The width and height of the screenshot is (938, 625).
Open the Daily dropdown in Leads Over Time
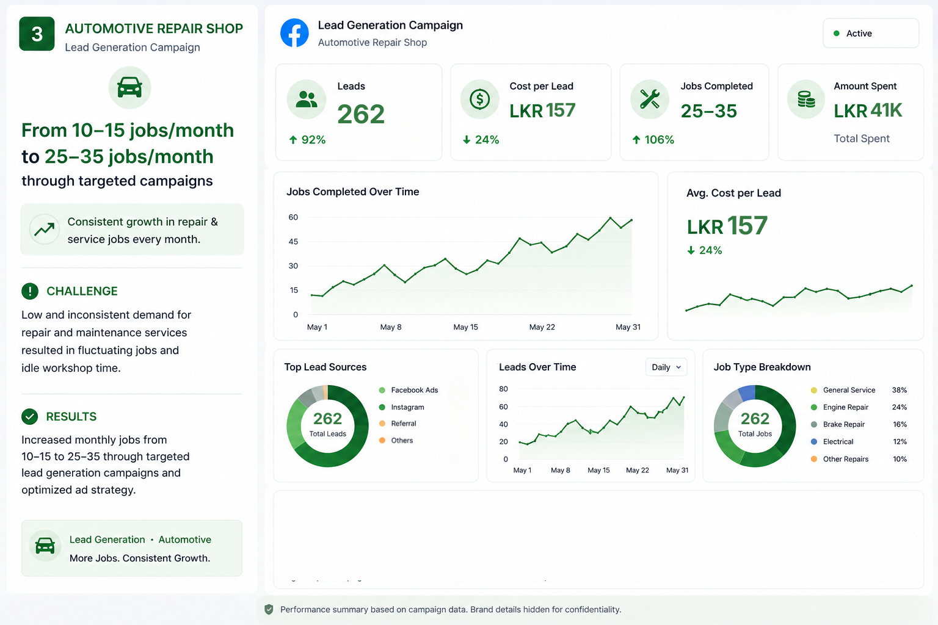pos(666,367)
